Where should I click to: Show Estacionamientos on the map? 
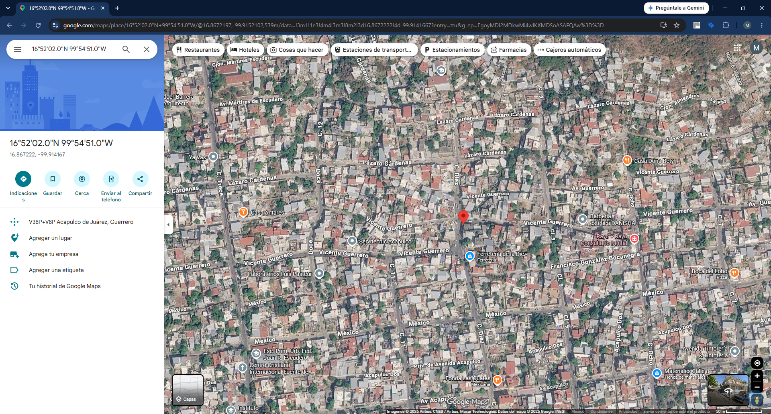click(453, 50)
